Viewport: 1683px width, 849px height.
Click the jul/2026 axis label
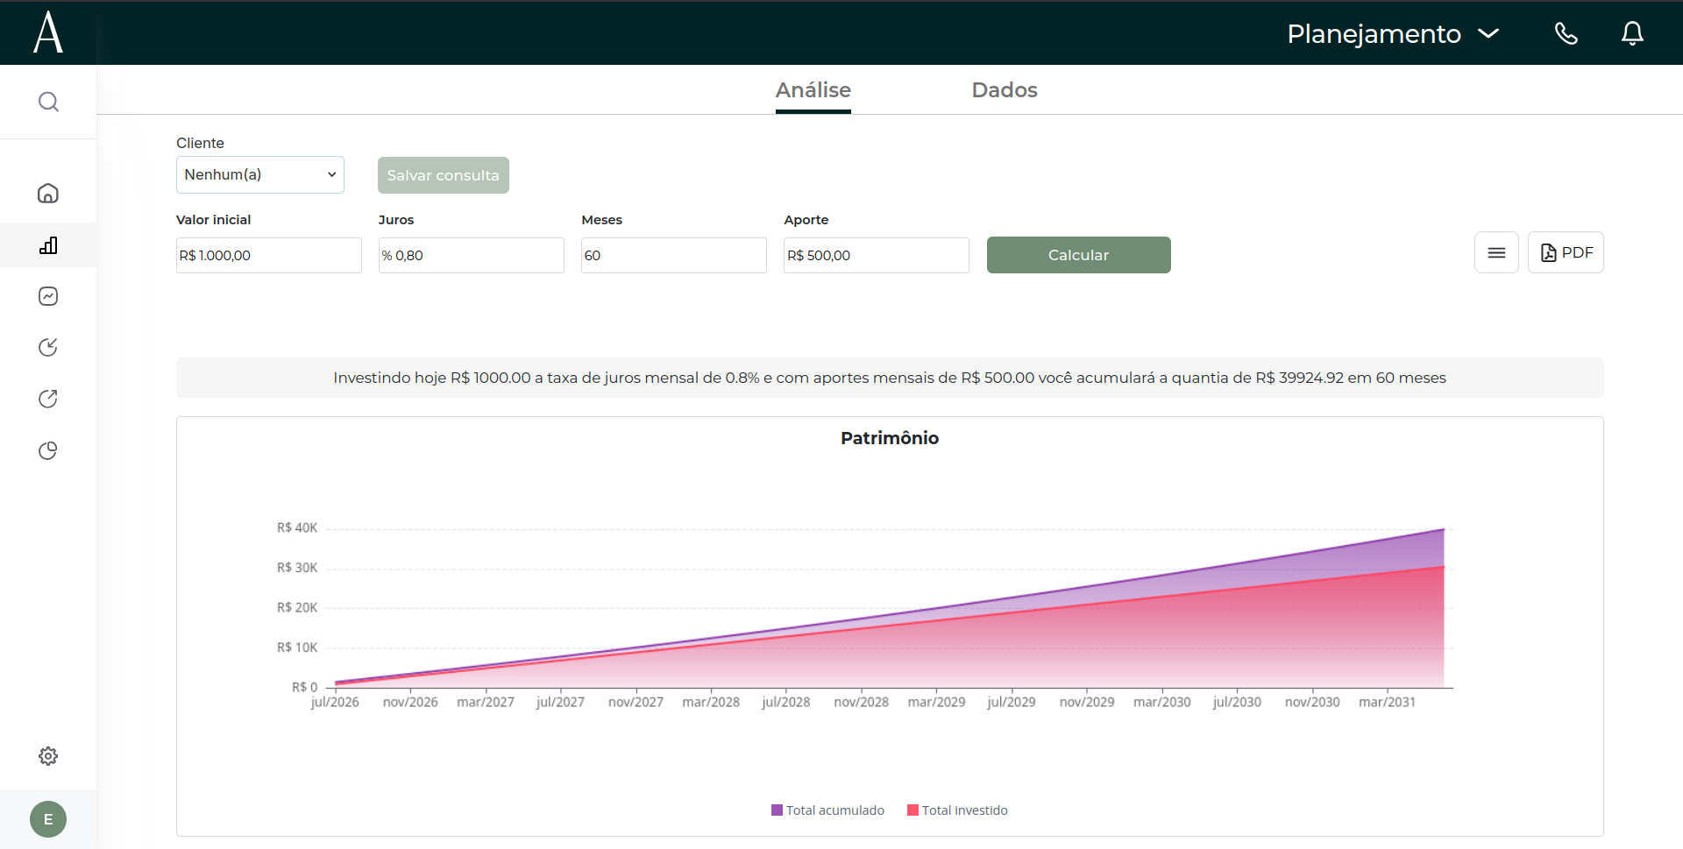pyautogui.click(x=335, y=702)
